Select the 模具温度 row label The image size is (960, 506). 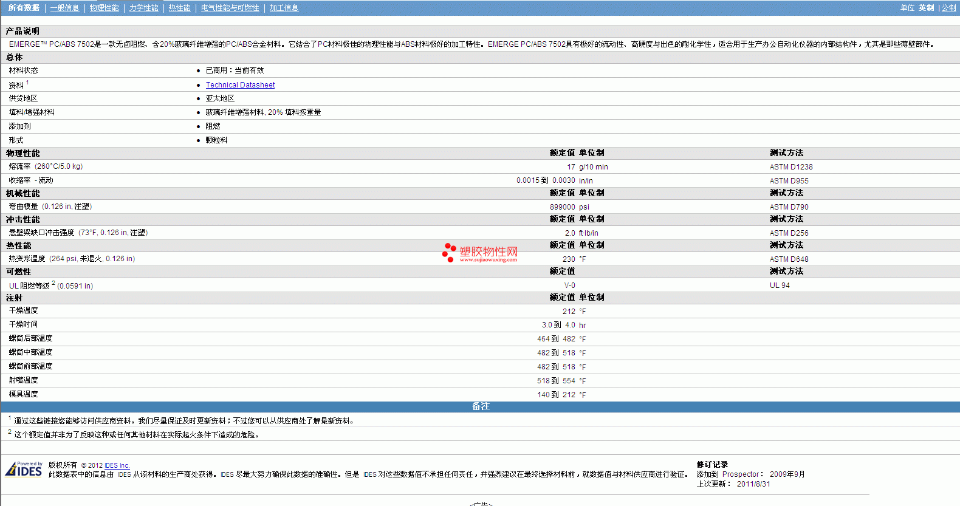[23, 394]
